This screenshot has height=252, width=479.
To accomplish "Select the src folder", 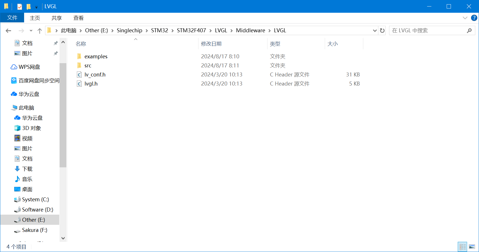I will click(x=88, y=65).
